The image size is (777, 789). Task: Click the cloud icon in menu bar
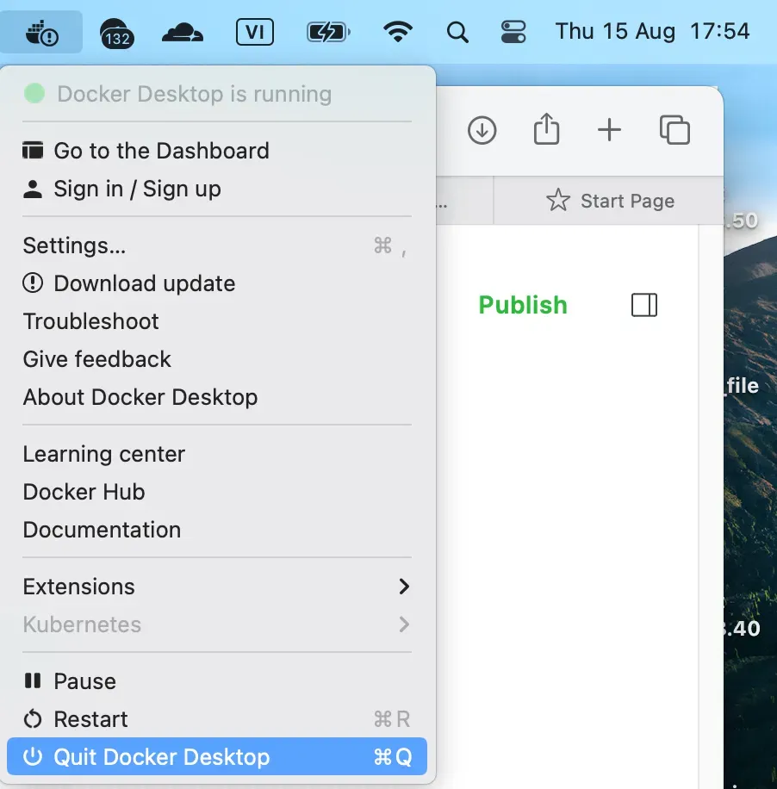coord(182,31)
